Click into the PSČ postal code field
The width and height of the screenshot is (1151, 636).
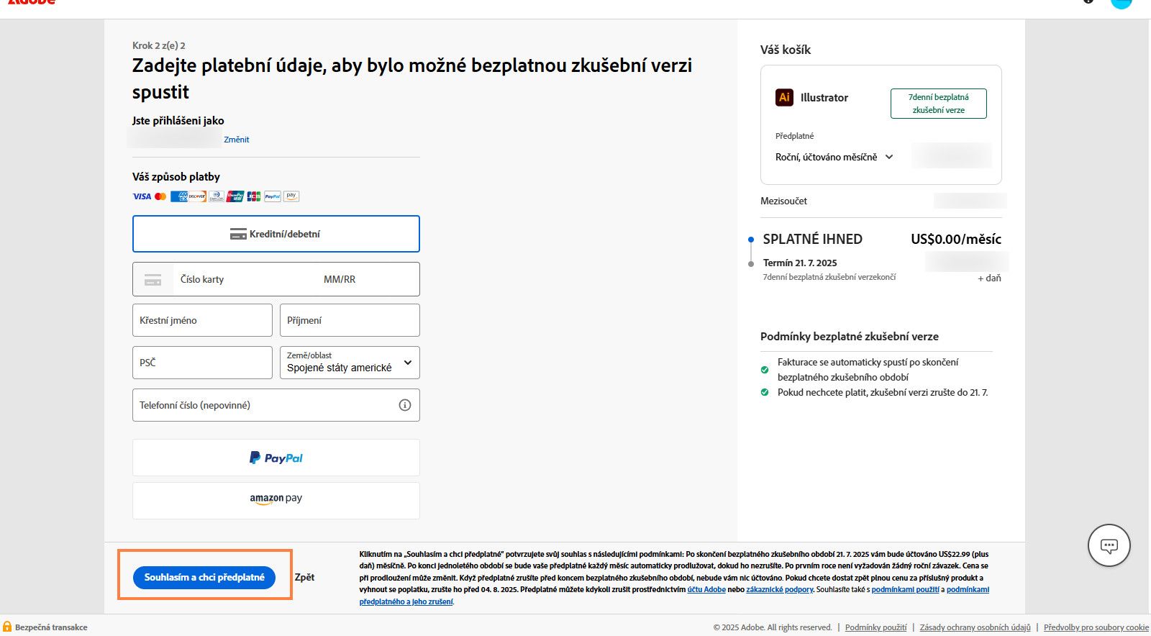coord(202,363)
